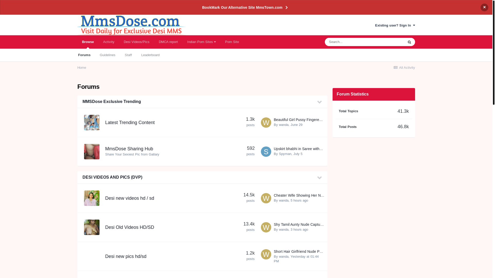Open the MmsDose Sharing Hub forum
This screenshot has width=495, height=278.
tap(129, 149)
